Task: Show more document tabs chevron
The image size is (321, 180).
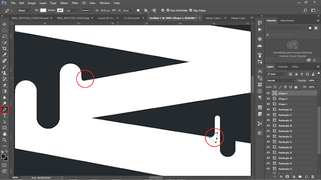Action: tap(252, 18)
